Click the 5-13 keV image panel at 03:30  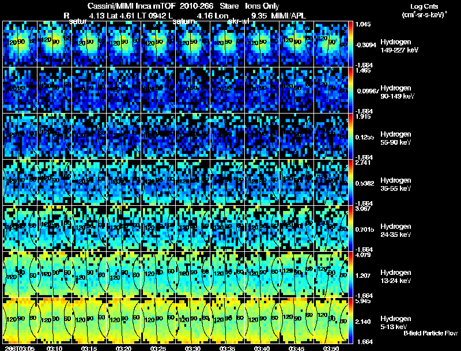[193, 321]
